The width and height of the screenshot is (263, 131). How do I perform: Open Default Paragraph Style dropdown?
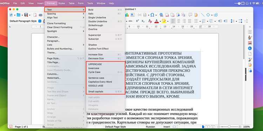point(40,21)
